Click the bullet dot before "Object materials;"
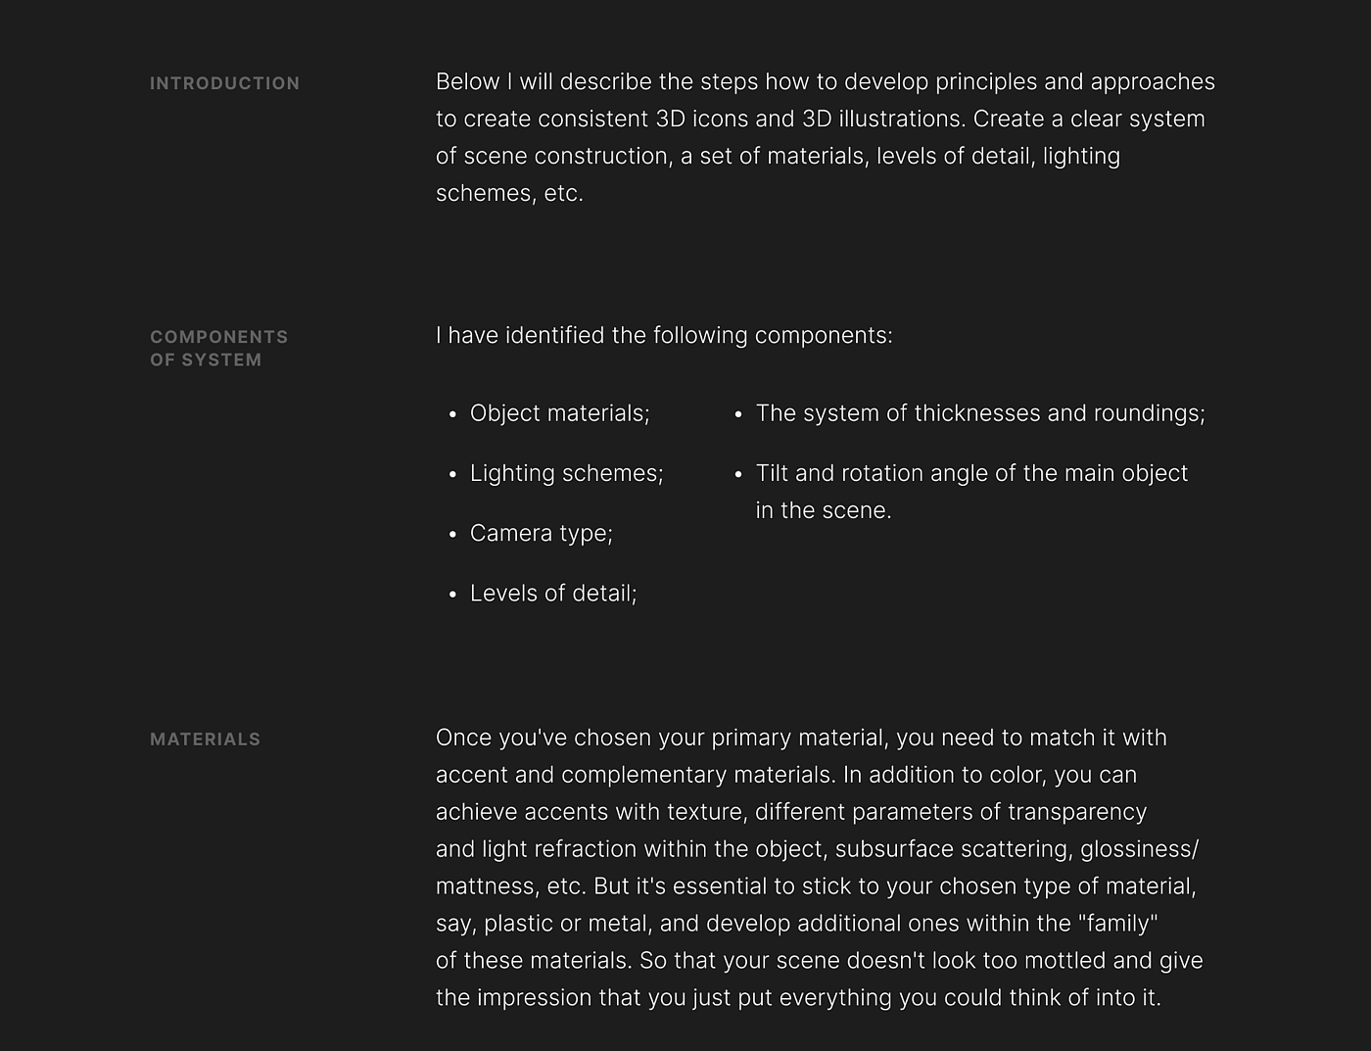Screen dimensions: 1371x1051 click(x=452, y=415)
